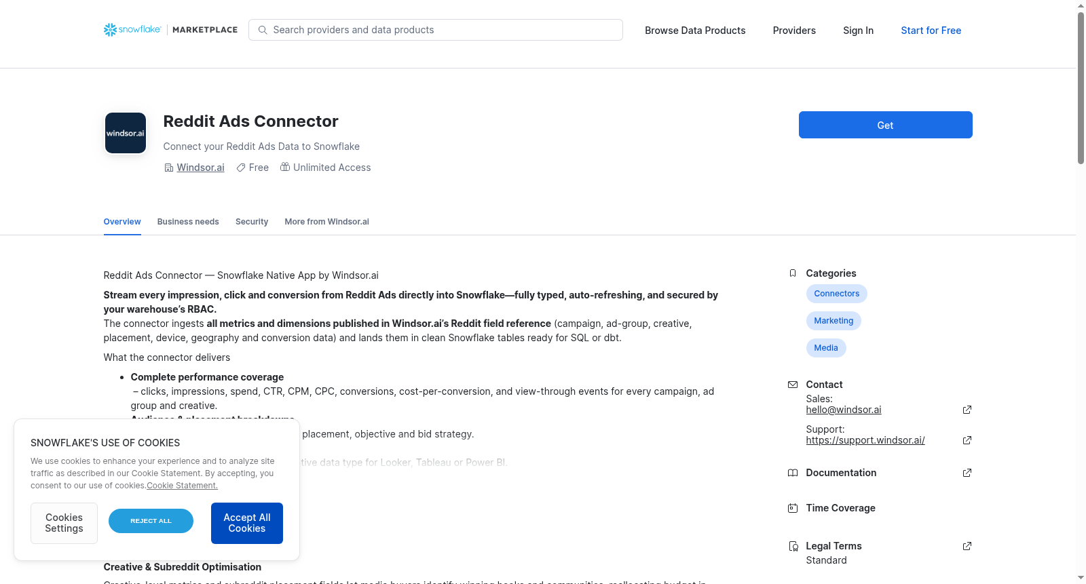The image size is (1086, 584).
Task: Switch to the Security tab
Action: 252,222
